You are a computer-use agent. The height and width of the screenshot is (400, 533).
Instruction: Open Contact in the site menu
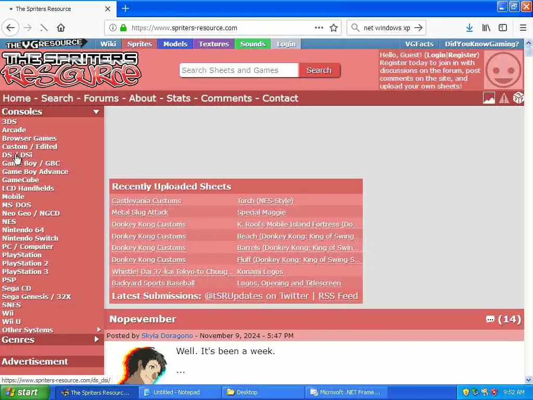pyautogui.click(x=280, y=98)
